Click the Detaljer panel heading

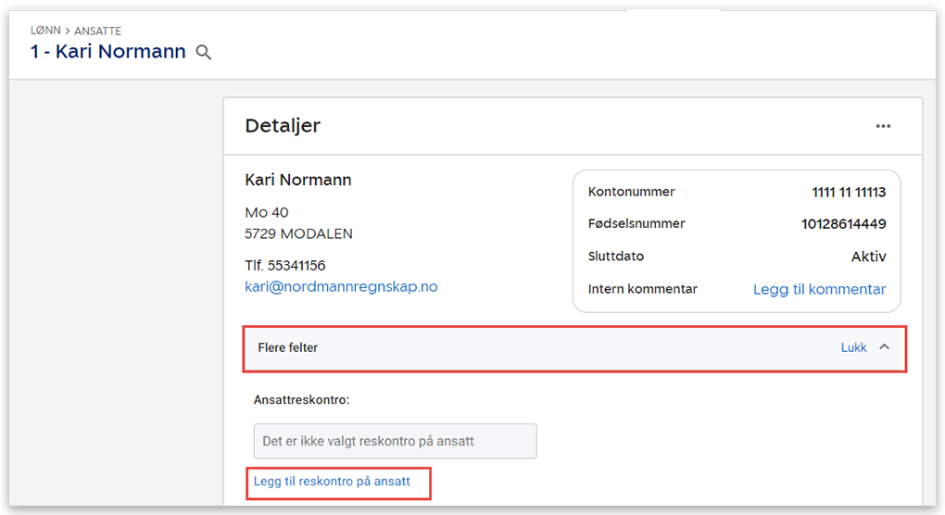283,126
